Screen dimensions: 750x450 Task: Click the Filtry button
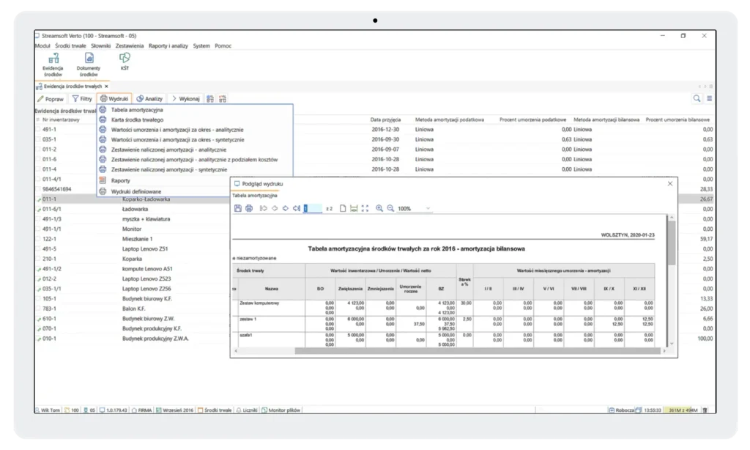pyautogui.click(x=82, y=98)
